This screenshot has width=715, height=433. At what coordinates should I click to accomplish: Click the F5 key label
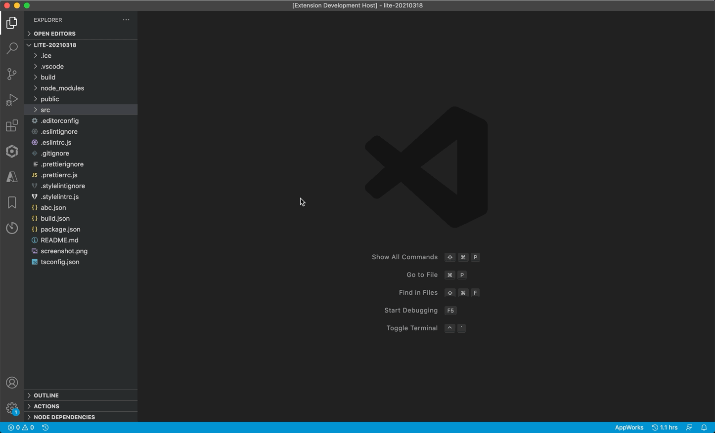(x=450, y=311)
